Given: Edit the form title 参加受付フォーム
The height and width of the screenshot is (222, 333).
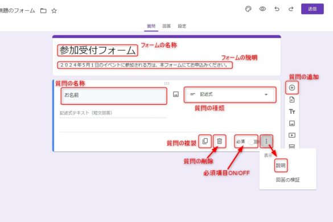Looking at the screenshot, I should coord(97,50).
